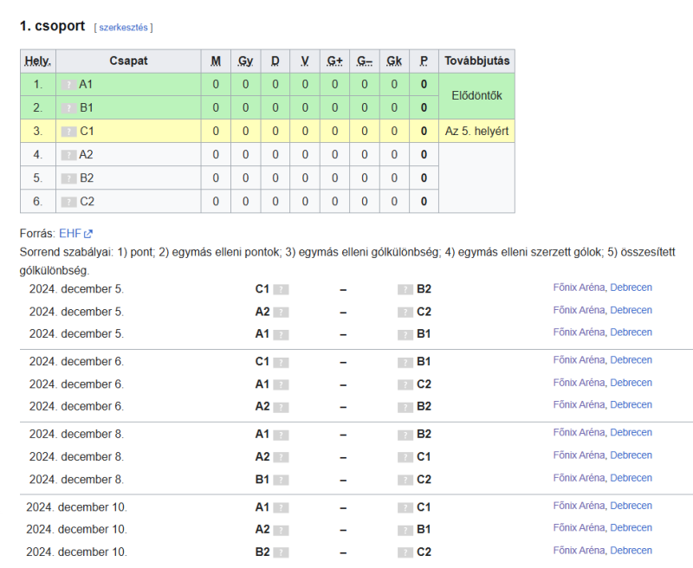This screenshot has width=693, height=568.
Task: Click the Gk column header abbreviation
Action: coord(394,61)
